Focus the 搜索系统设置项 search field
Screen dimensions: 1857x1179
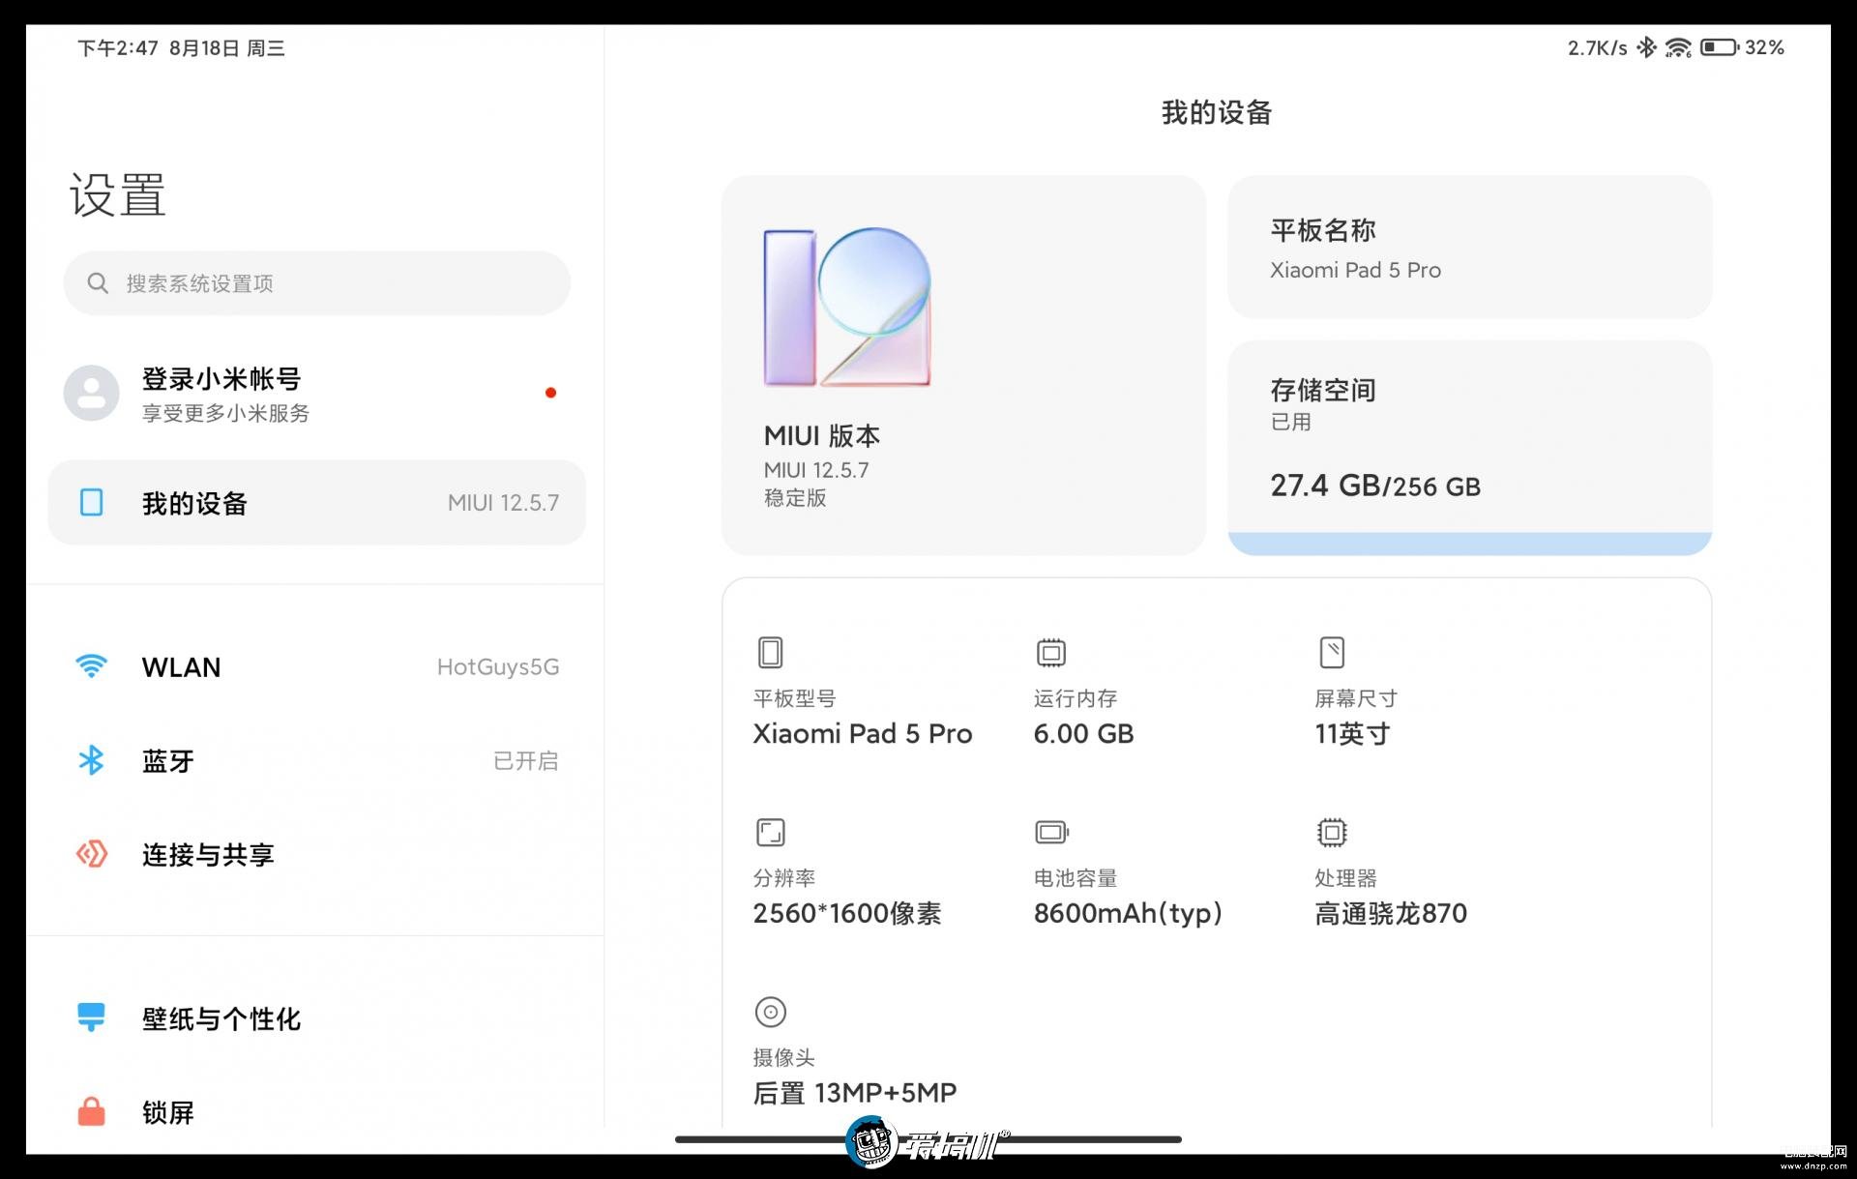click(x=317, y=283)
